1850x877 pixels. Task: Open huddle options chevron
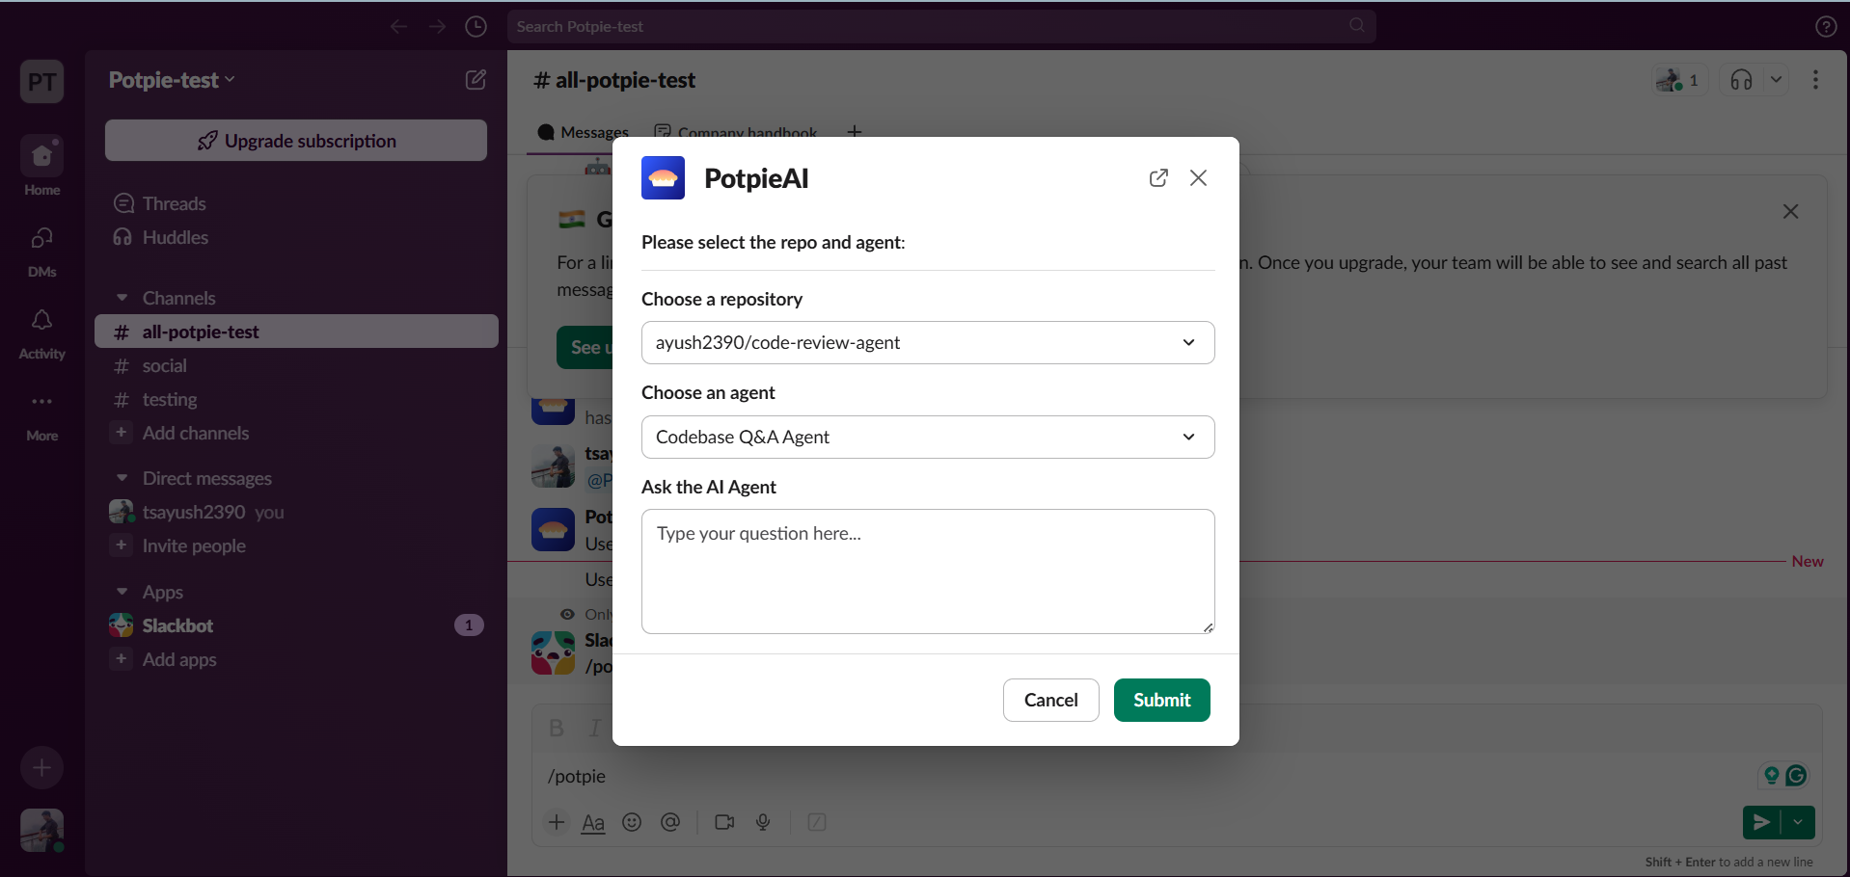1776,80
